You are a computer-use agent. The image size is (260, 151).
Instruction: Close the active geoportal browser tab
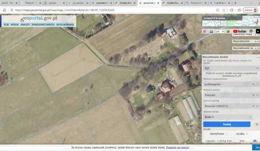pos(159,3)
